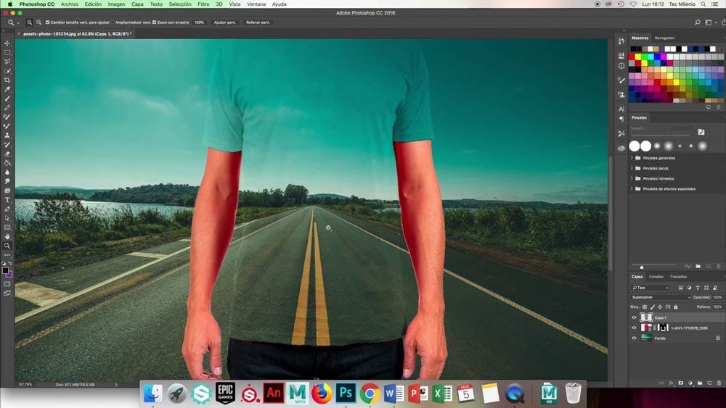
Task: Select the Move tool
Action: (7, 43)
